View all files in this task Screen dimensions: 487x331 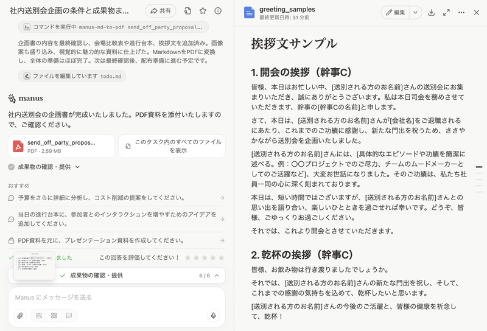(172, 146)
